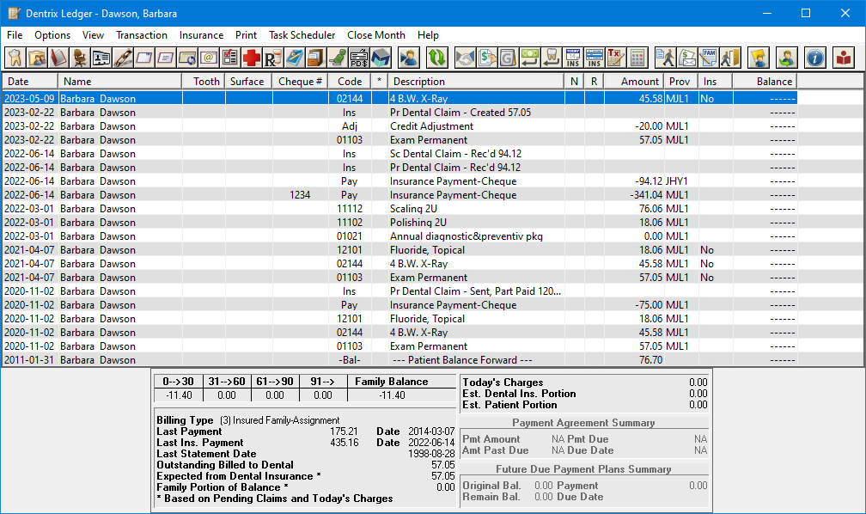Open the Close Month menu

point(376,35)
